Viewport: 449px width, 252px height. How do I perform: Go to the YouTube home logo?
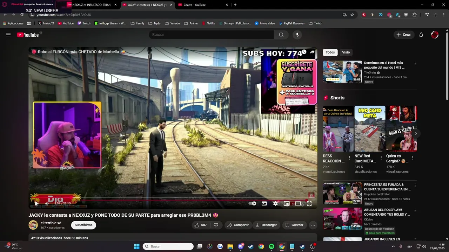(x=28, y=35)
